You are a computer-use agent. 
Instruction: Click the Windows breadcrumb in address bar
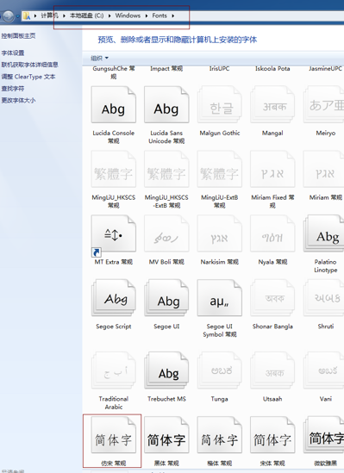pos(128,16)
